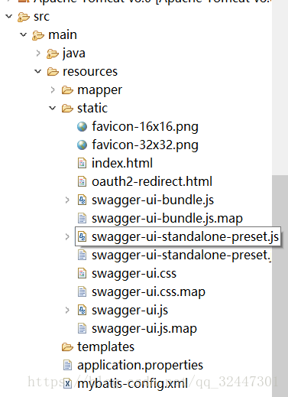Viewport: 288px width, 397px height.
Task: Select swagger-ui.css.map file name
Action: (x=148, y=292)
